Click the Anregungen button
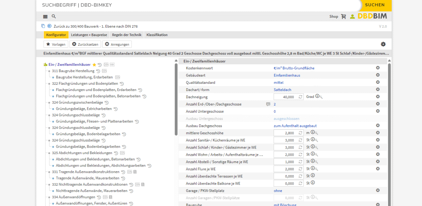Image resolution: width=422 pixels, height=206 pixels. [117, 44]
